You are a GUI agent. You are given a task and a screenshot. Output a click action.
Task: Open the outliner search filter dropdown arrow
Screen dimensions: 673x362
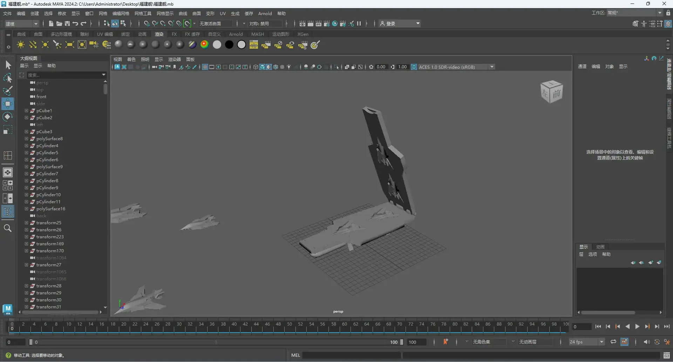click(x=103, y=75)
